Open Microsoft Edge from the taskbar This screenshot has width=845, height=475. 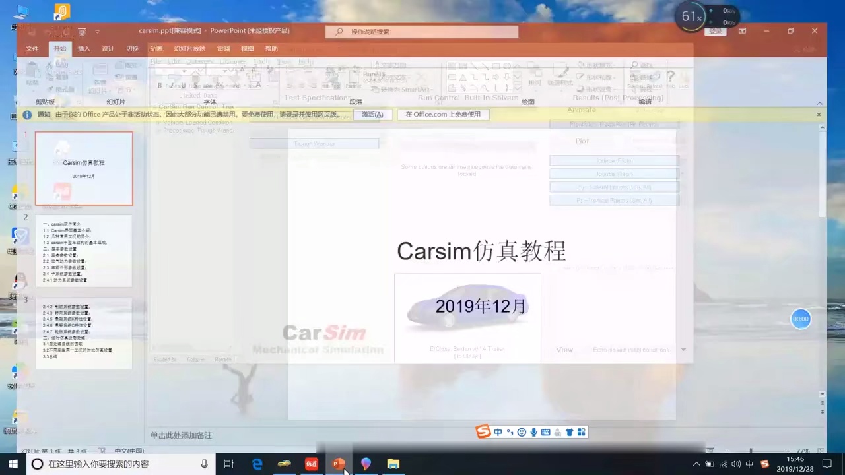(257, 464)
